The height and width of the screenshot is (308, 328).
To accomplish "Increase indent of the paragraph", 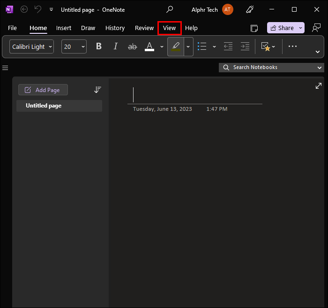I will pyautogui.click(x=245, y=46).
